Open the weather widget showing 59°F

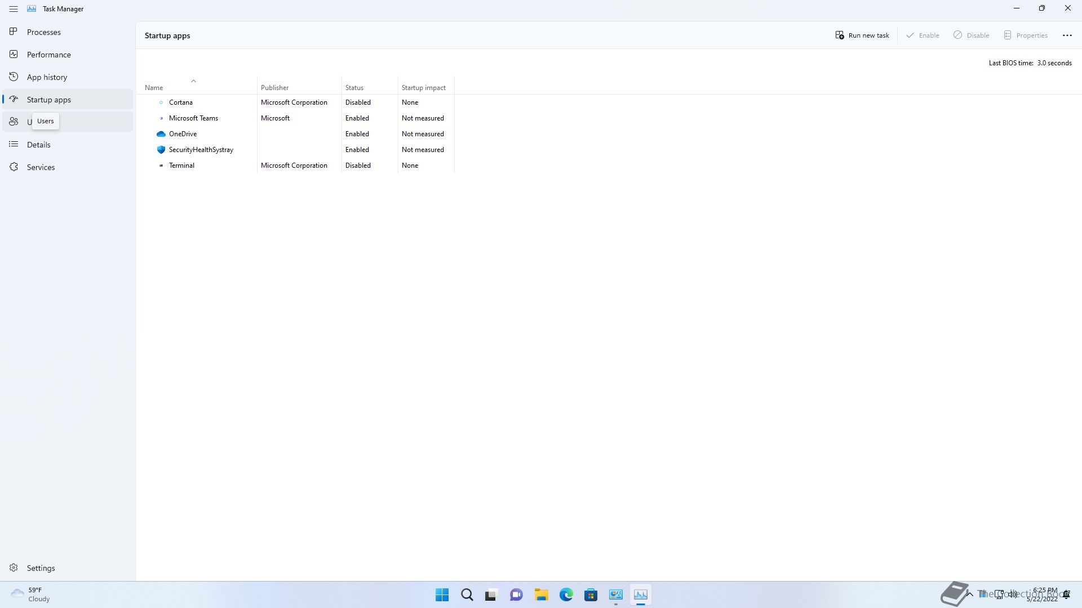click(x=31, y=594)
